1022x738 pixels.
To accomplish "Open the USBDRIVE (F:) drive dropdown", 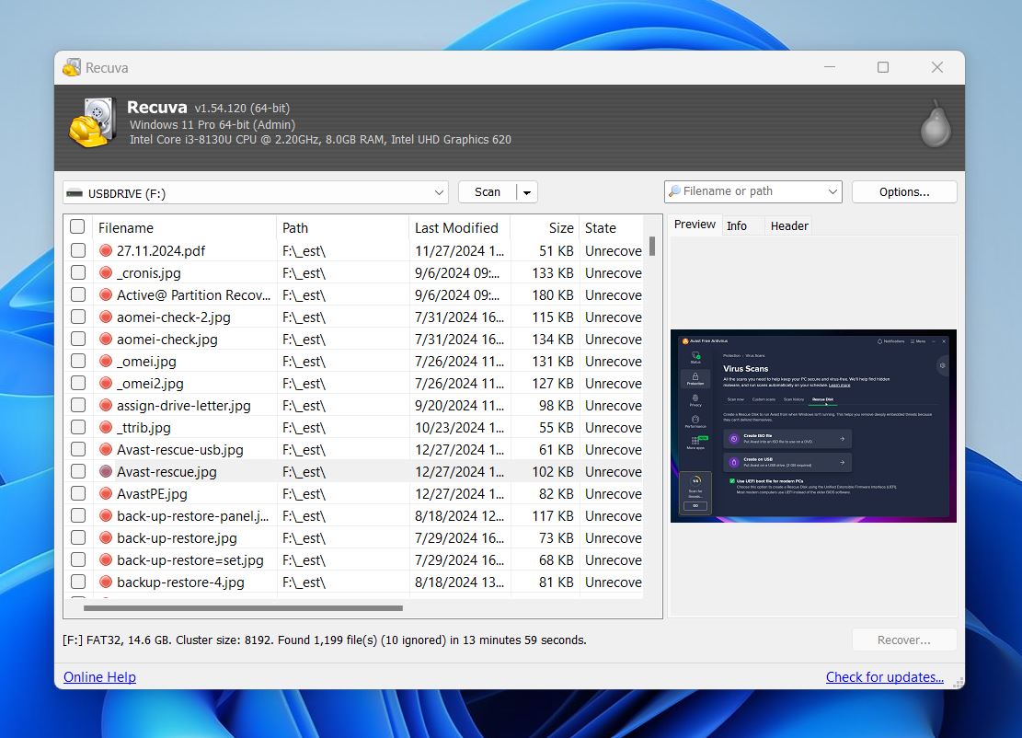I will (x=440, y=192).
